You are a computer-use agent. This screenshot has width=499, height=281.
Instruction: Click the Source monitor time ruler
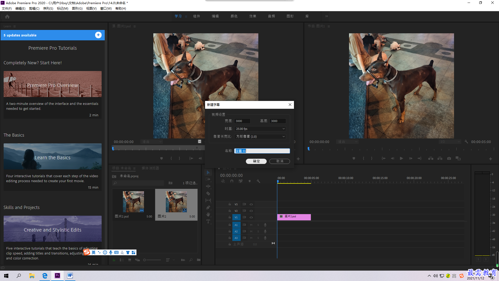pos(159,148)
